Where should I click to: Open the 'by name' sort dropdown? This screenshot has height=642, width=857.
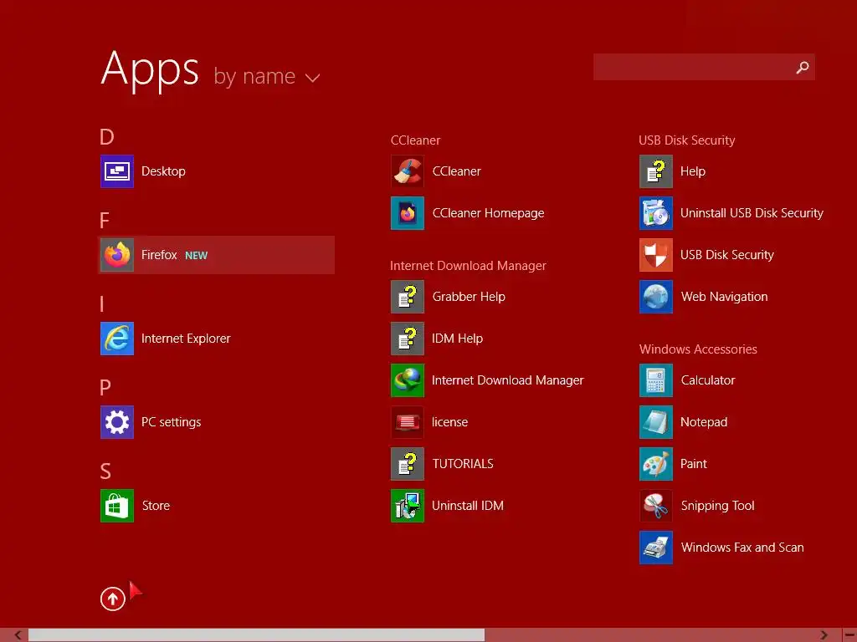(x=266, y=76)
